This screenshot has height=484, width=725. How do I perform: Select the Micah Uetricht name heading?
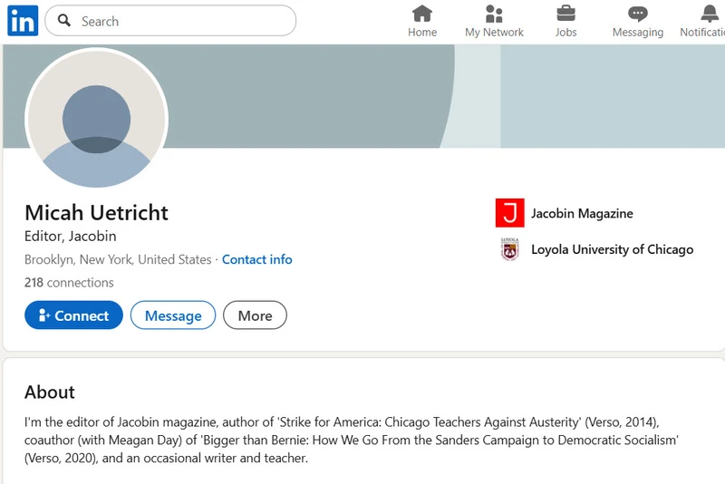click(x=96, y=213)
